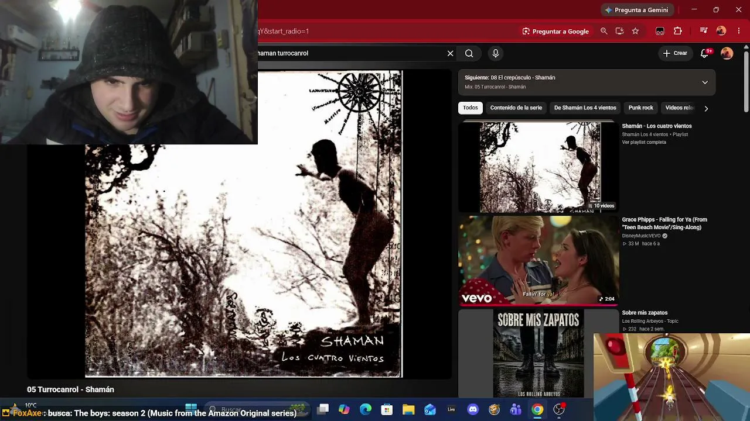Open Outlook from the taskbar

pos(430,410)
